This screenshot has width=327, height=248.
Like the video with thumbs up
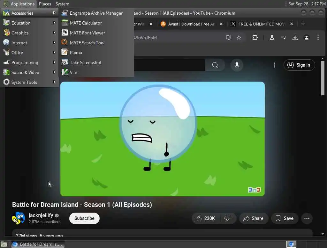[x=205, y=218]
